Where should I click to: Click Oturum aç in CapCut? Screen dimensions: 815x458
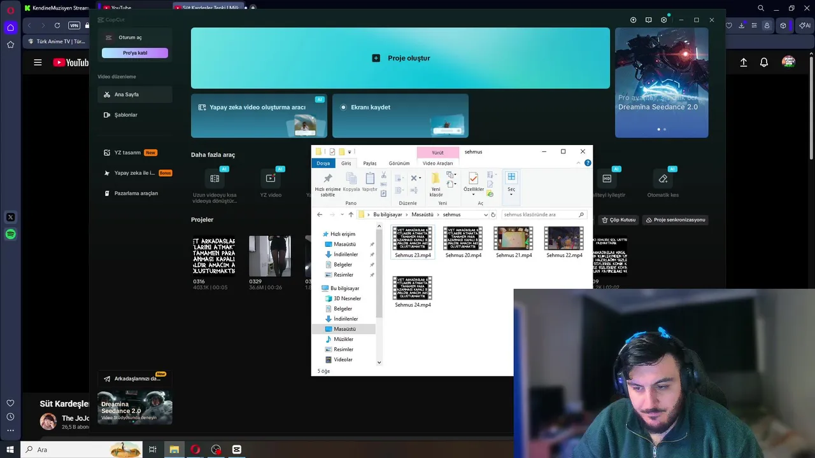[x=130, y=38]
